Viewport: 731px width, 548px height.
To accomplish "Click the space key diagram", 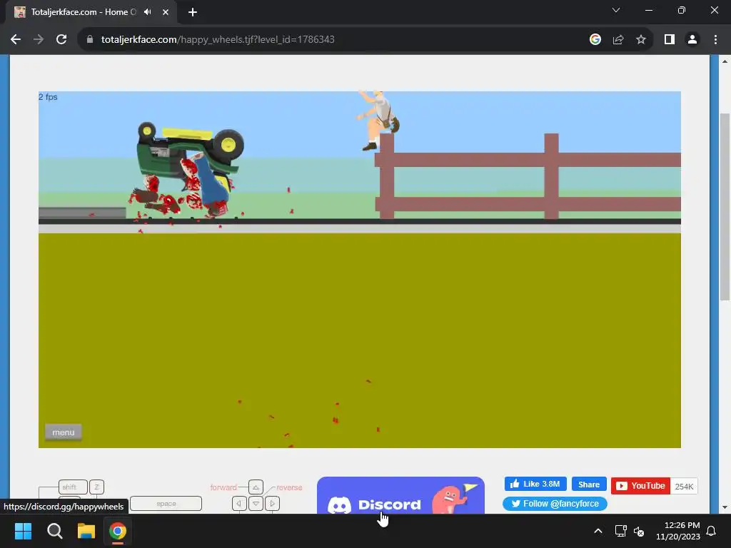I will [166, 504].
